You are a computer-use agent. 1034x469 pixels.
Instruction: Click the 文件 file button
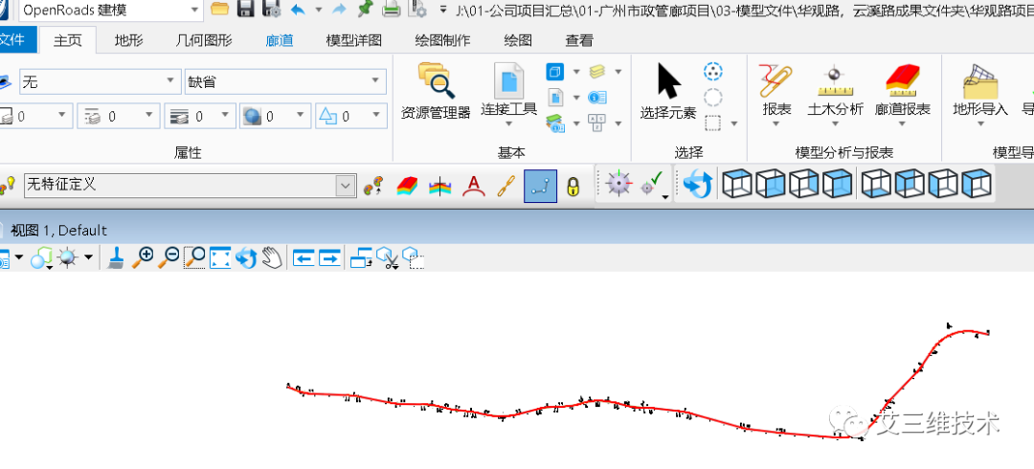coord(13,41)
